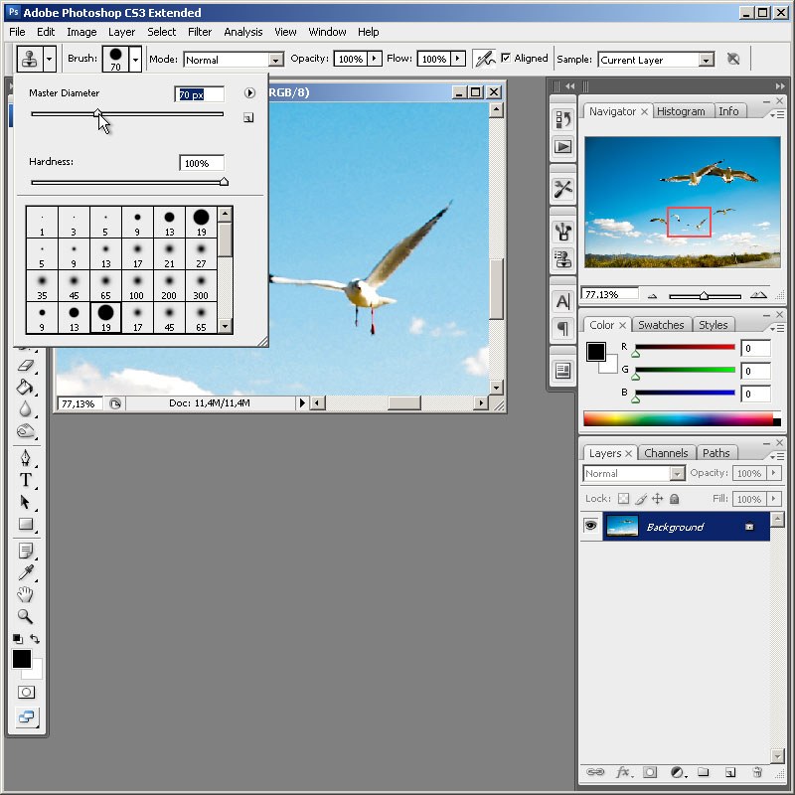The width and height of the screenshot is (795, 795).
Task: Open the Tool Presets panel icon
Action: (x=562, y=190)
